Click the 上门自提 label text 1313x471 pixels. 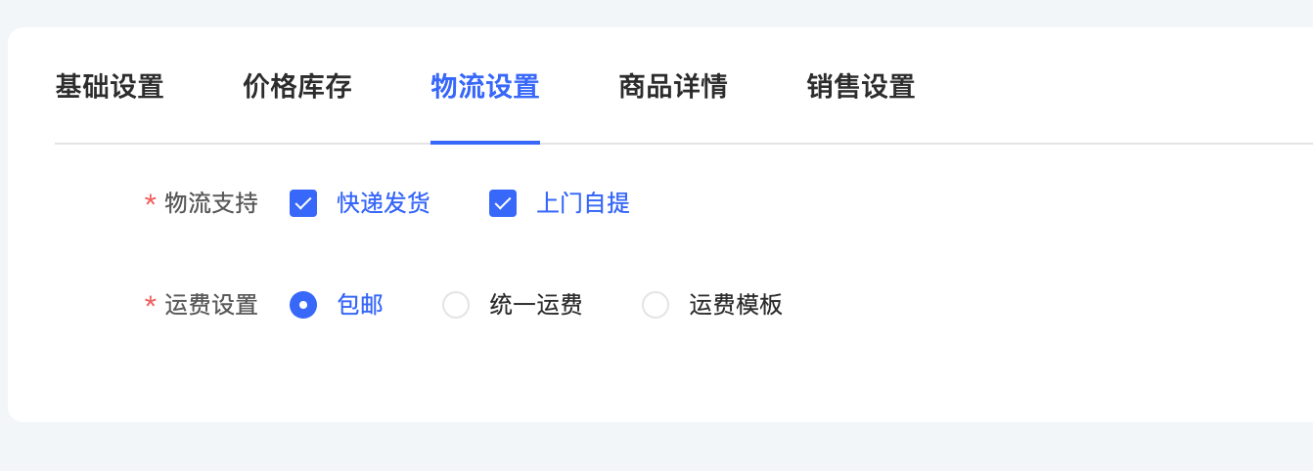(583, 203)
